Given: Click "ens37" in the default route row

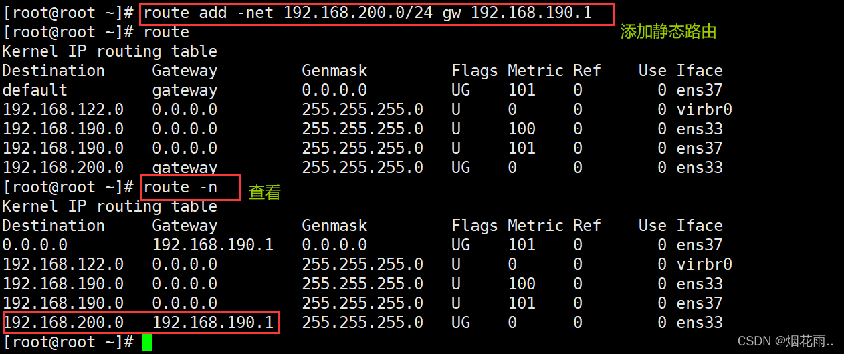Looking at the screenshot, I should pyautogui.click(x=700, y=90).
